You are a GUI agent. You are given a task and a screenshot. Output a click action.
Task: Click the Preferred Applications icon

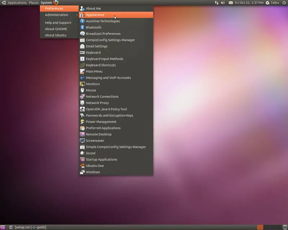coord(82,128)
